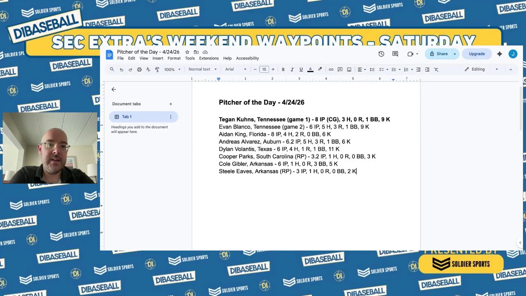Decrease the indent

coord(418,69)
